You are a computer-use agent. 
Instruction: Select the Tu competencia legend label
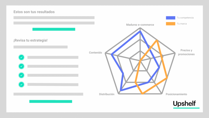click(x=185, y=18)
